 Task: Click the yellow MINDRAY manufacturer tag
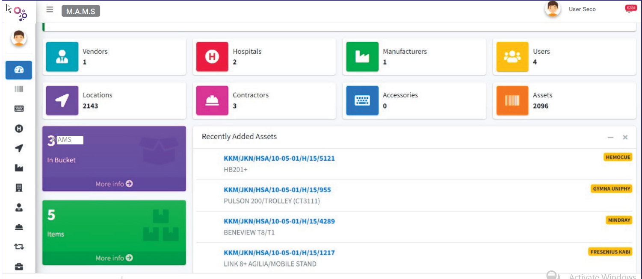[x=618, y=220]
